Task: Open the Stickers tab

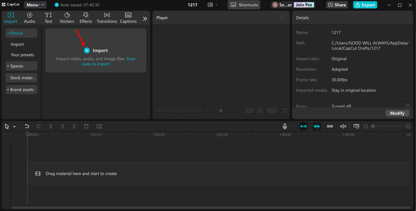Action: (x=67, y=18)
